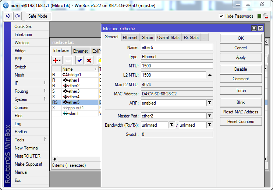Expand the System submenu
Screen dimensions: 273x190
[45, 99]
